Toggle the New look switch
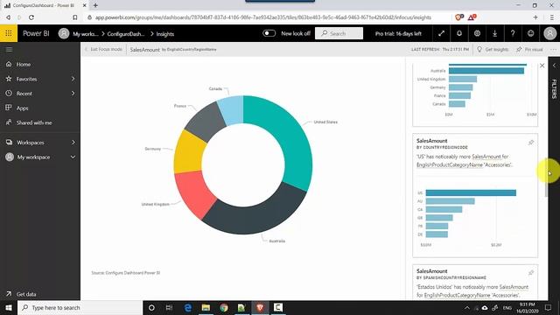Image resolution: width=560 pixels, height=315 pixels. tap(269, 33)
